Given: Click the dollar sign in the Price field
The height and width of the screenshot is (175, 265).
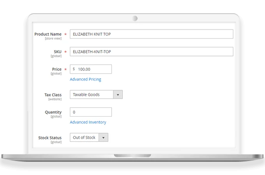Looking at the screenshot, I should 74,69.
